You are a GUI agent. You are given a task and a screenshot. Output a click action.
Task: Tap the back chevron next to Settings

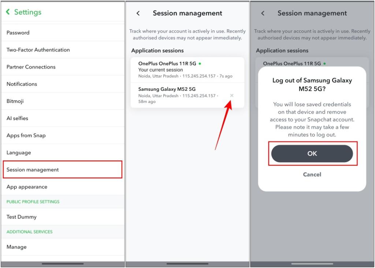coord(8,12)
